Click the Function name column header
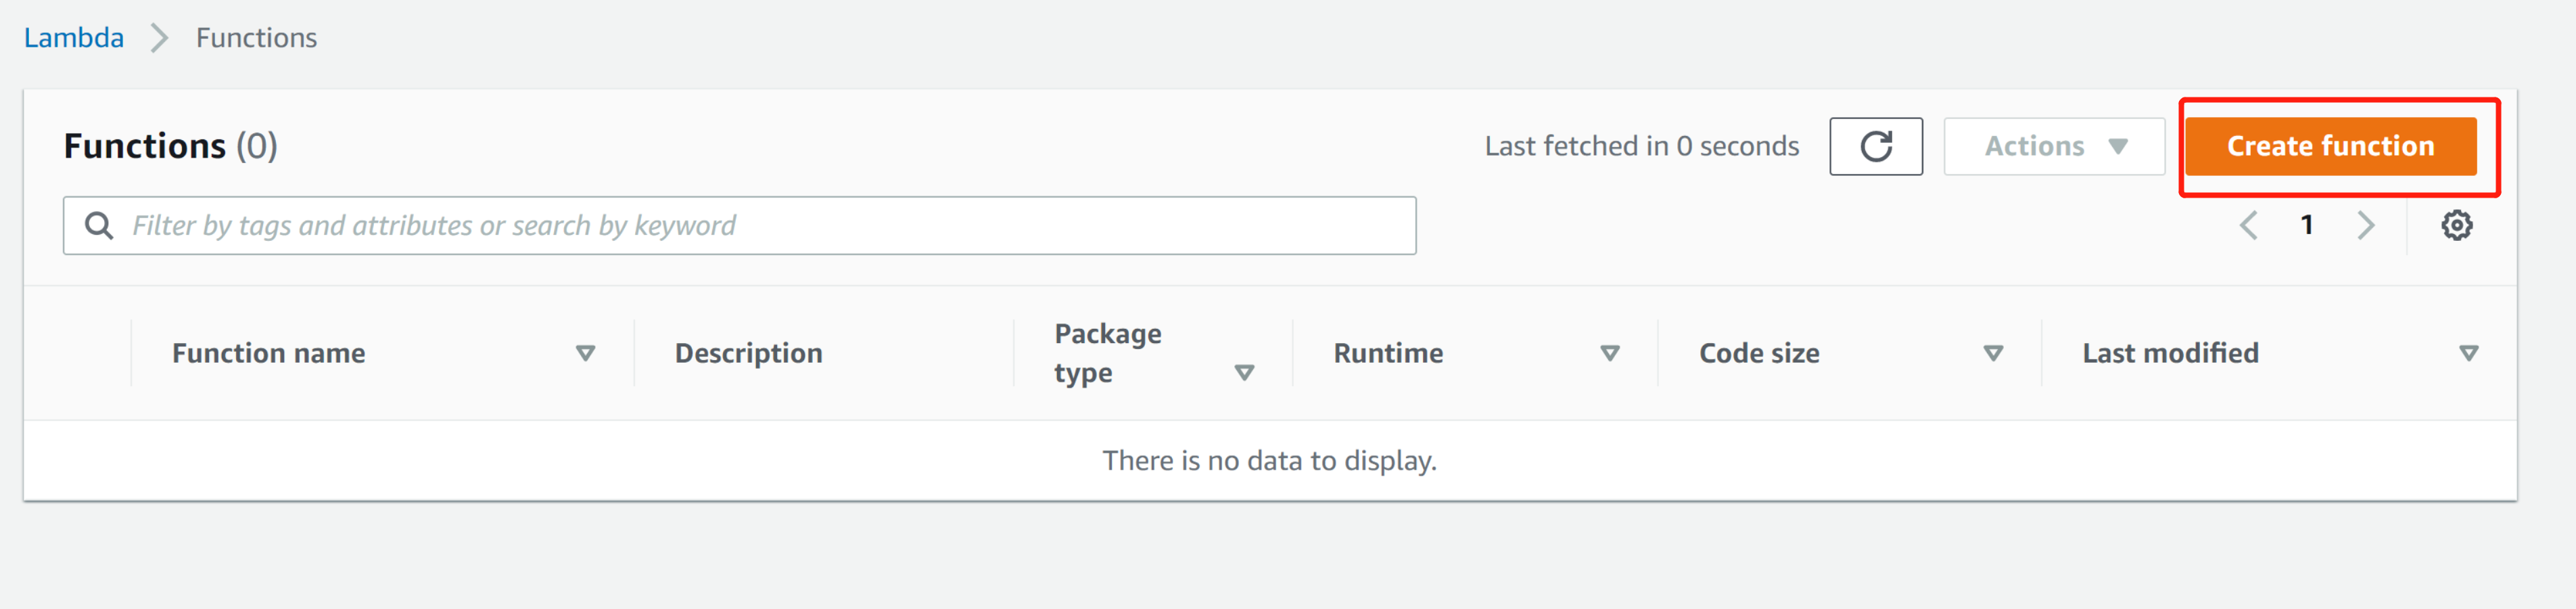 [268, 353]
